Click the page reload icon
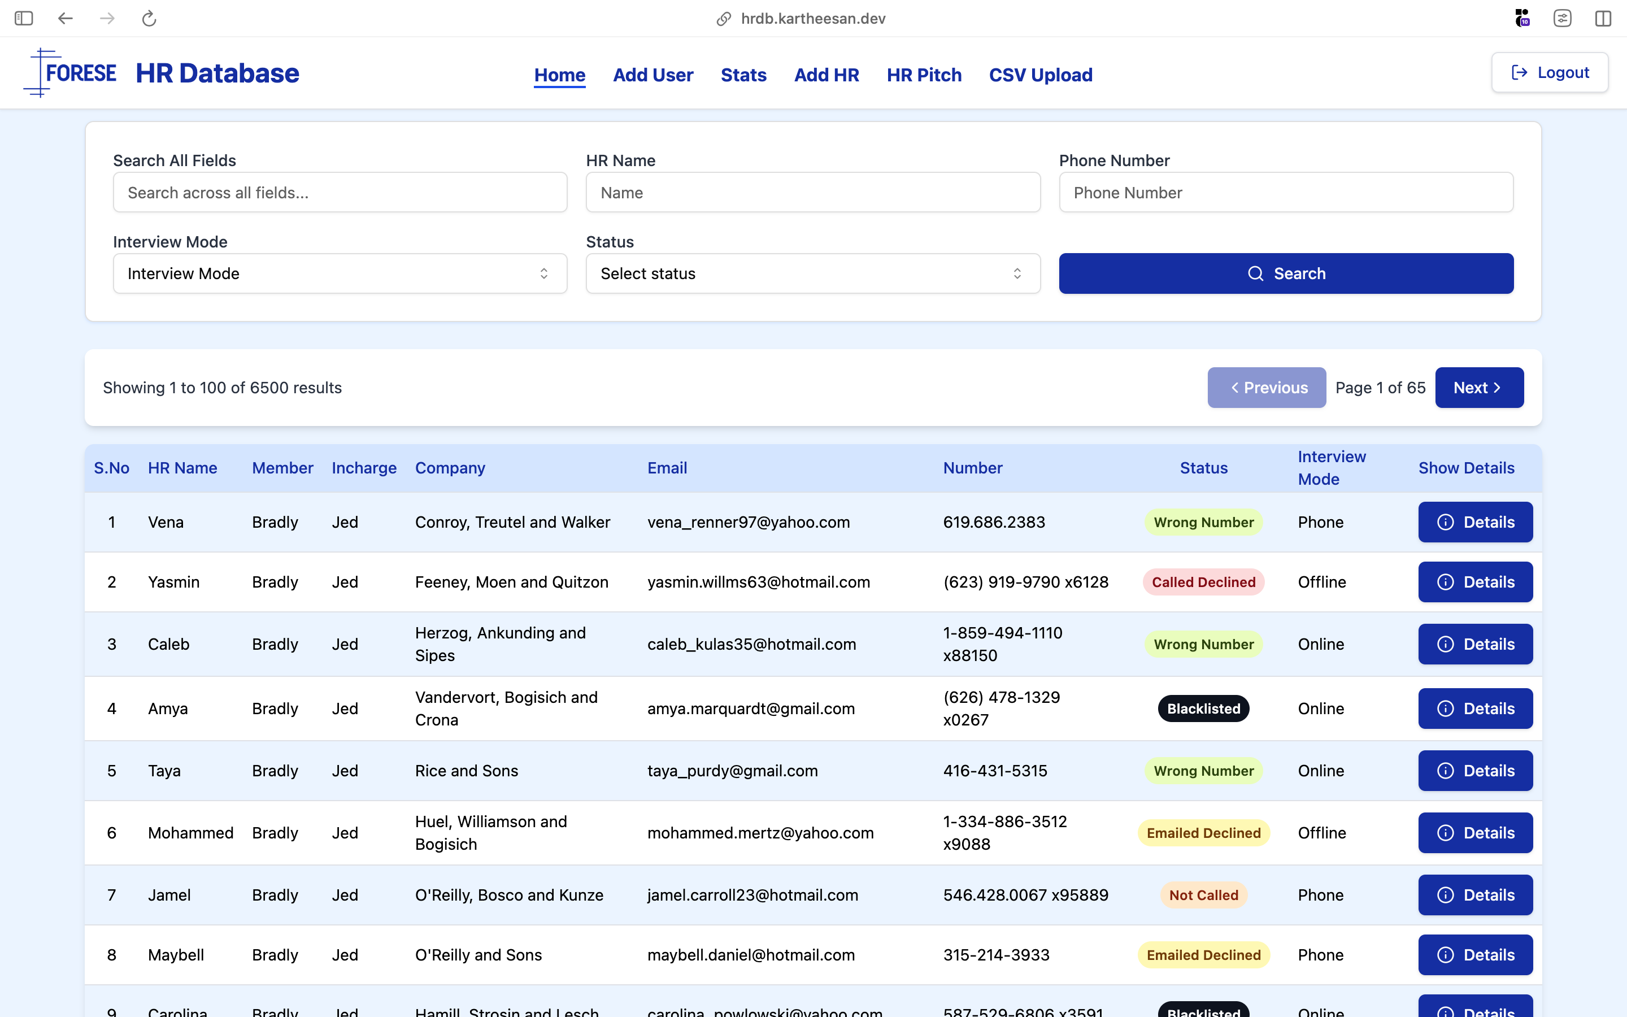The image size is (1627, 1017). 149,18
